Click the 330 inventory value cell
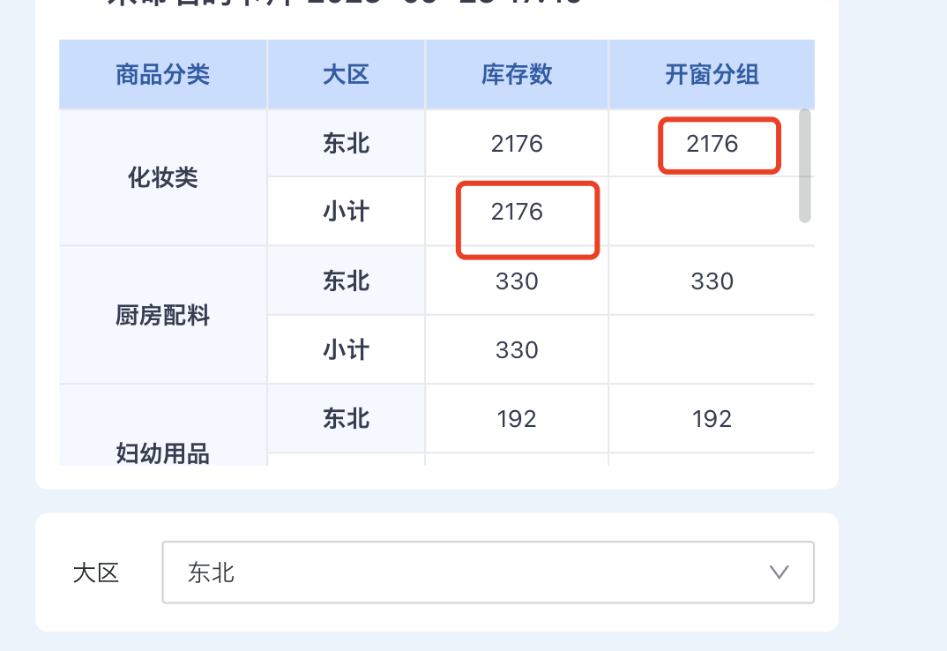The height and width of the screenshot is (651, 947). pyautogui.click(x=516, y=281)
